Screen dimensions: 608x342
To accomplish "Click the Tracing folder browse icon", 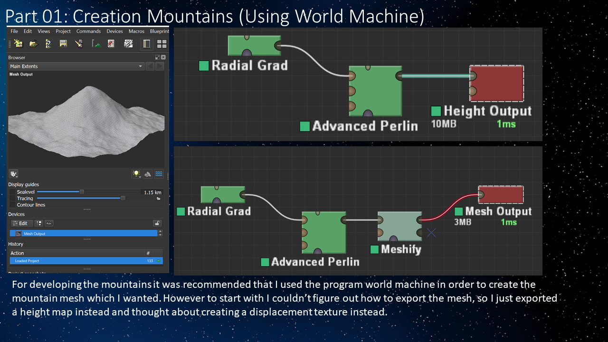I will point(158,199).
